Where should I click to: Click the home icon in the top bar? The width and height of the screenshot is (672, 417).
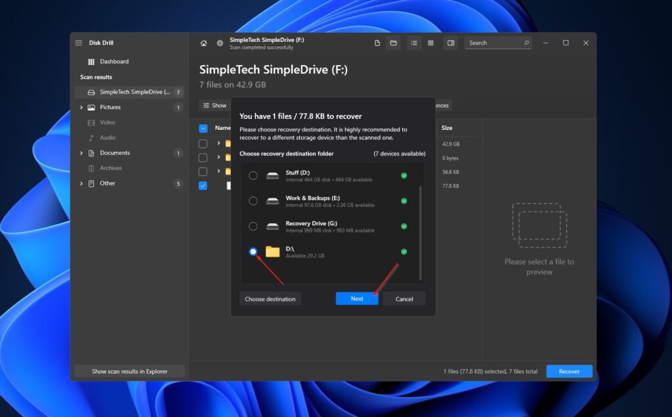coord(203,42)
